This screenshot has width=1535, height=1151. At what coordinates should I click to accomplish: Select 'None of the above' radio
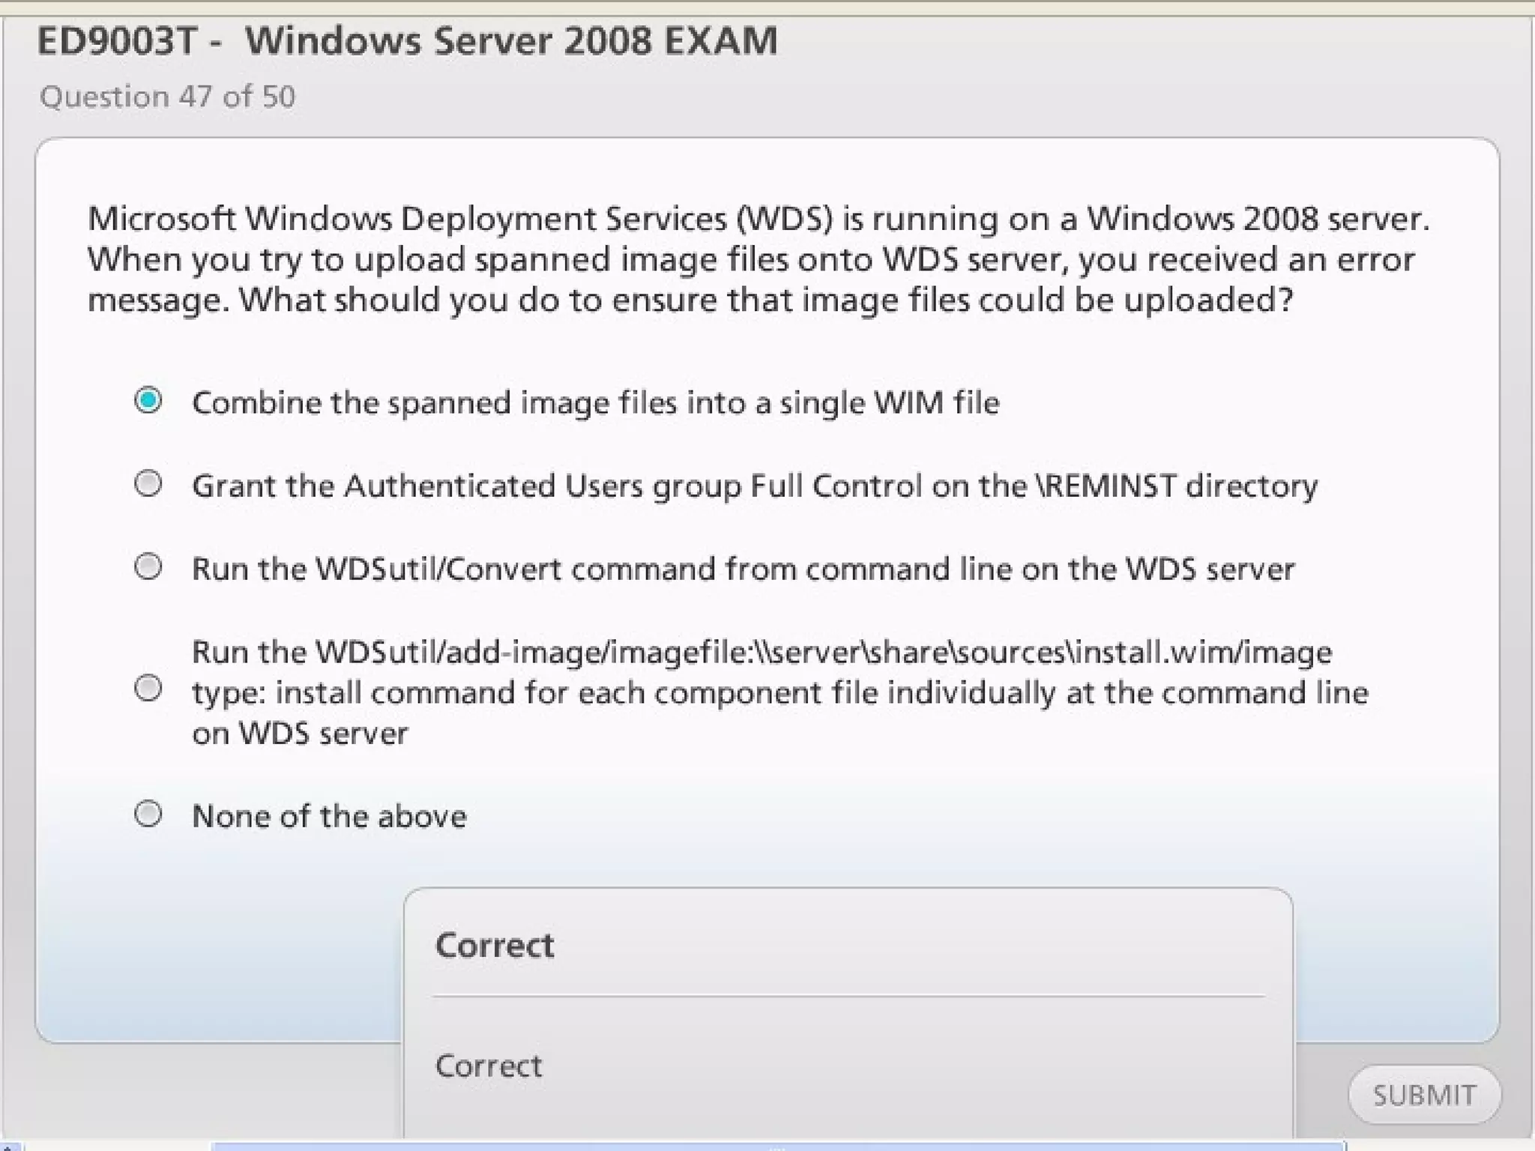[148, 814]
